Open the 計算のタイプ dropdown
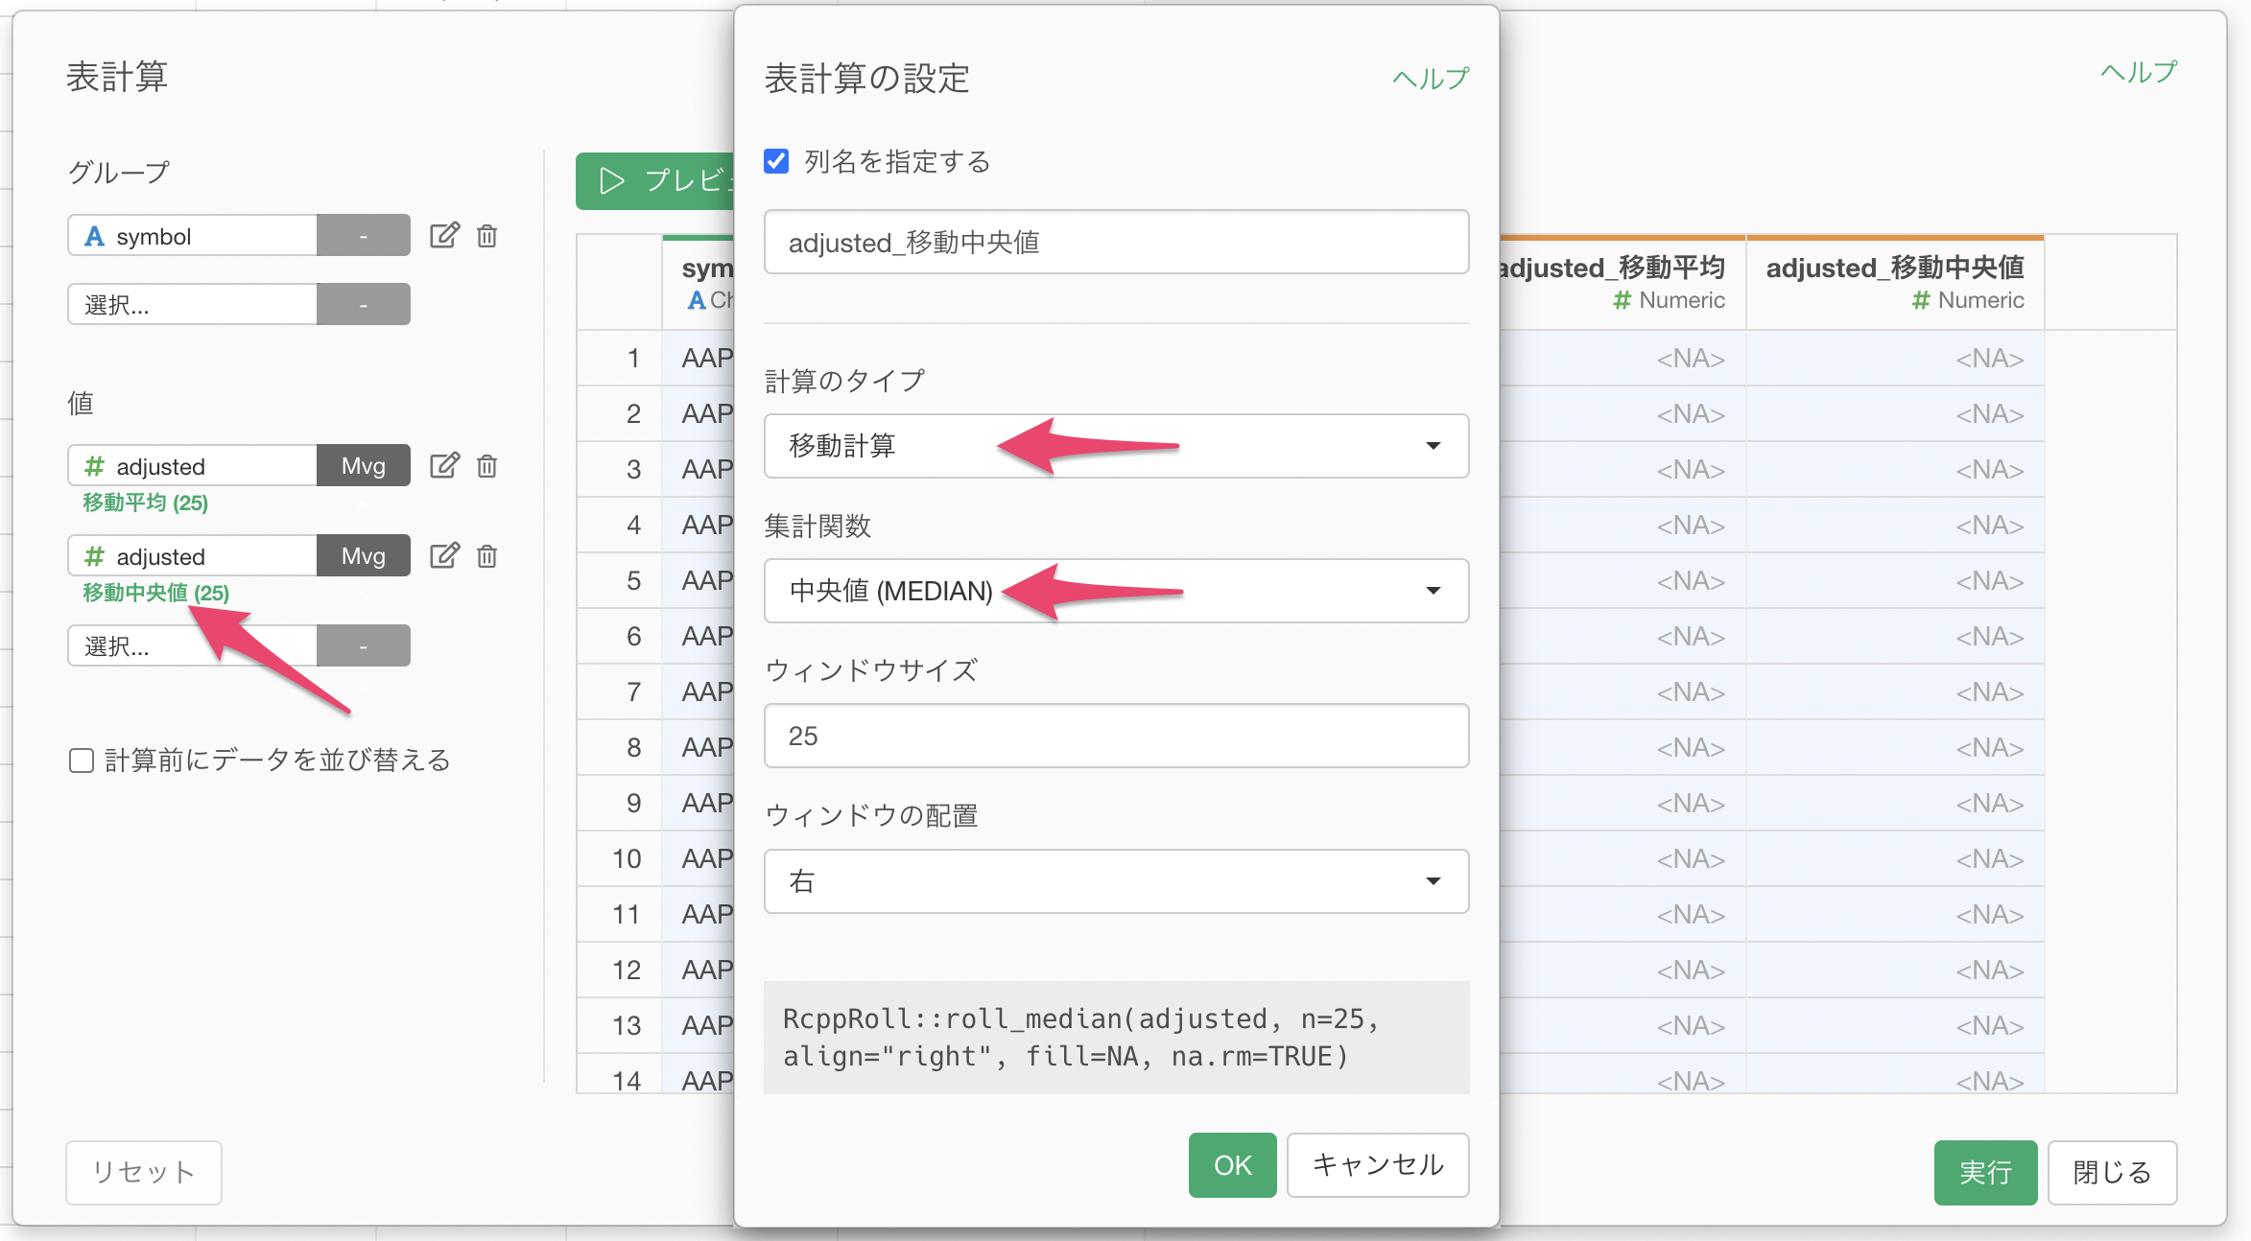The image size is (2251, 1241). point(1116,446)
